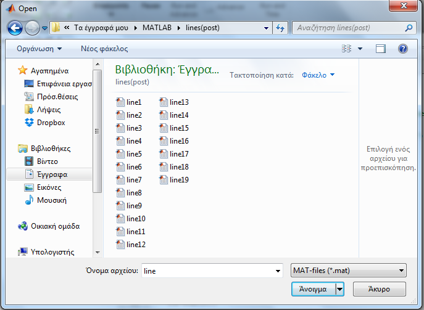This screenshot has width=424, height=310.
Task: Expand arrow after Τα έγγραφά μου breadcrumb
Action: pos(136,28)
